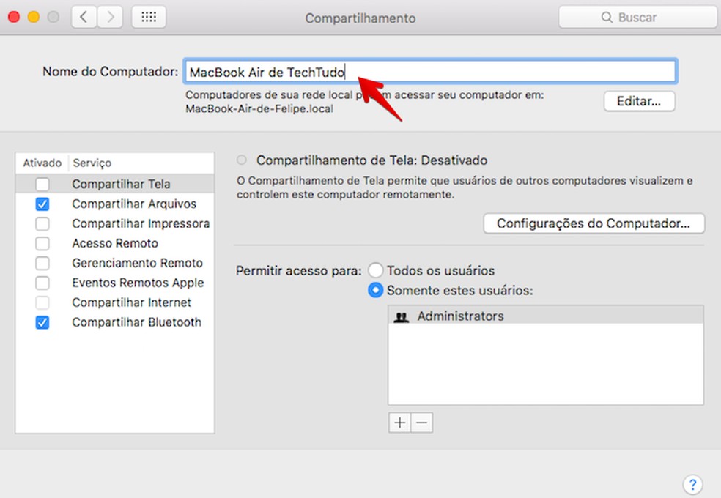
Task: Enable the Gerenciamento Remoto checkbox
Action: pyautogui.click(x=42, y=263)
